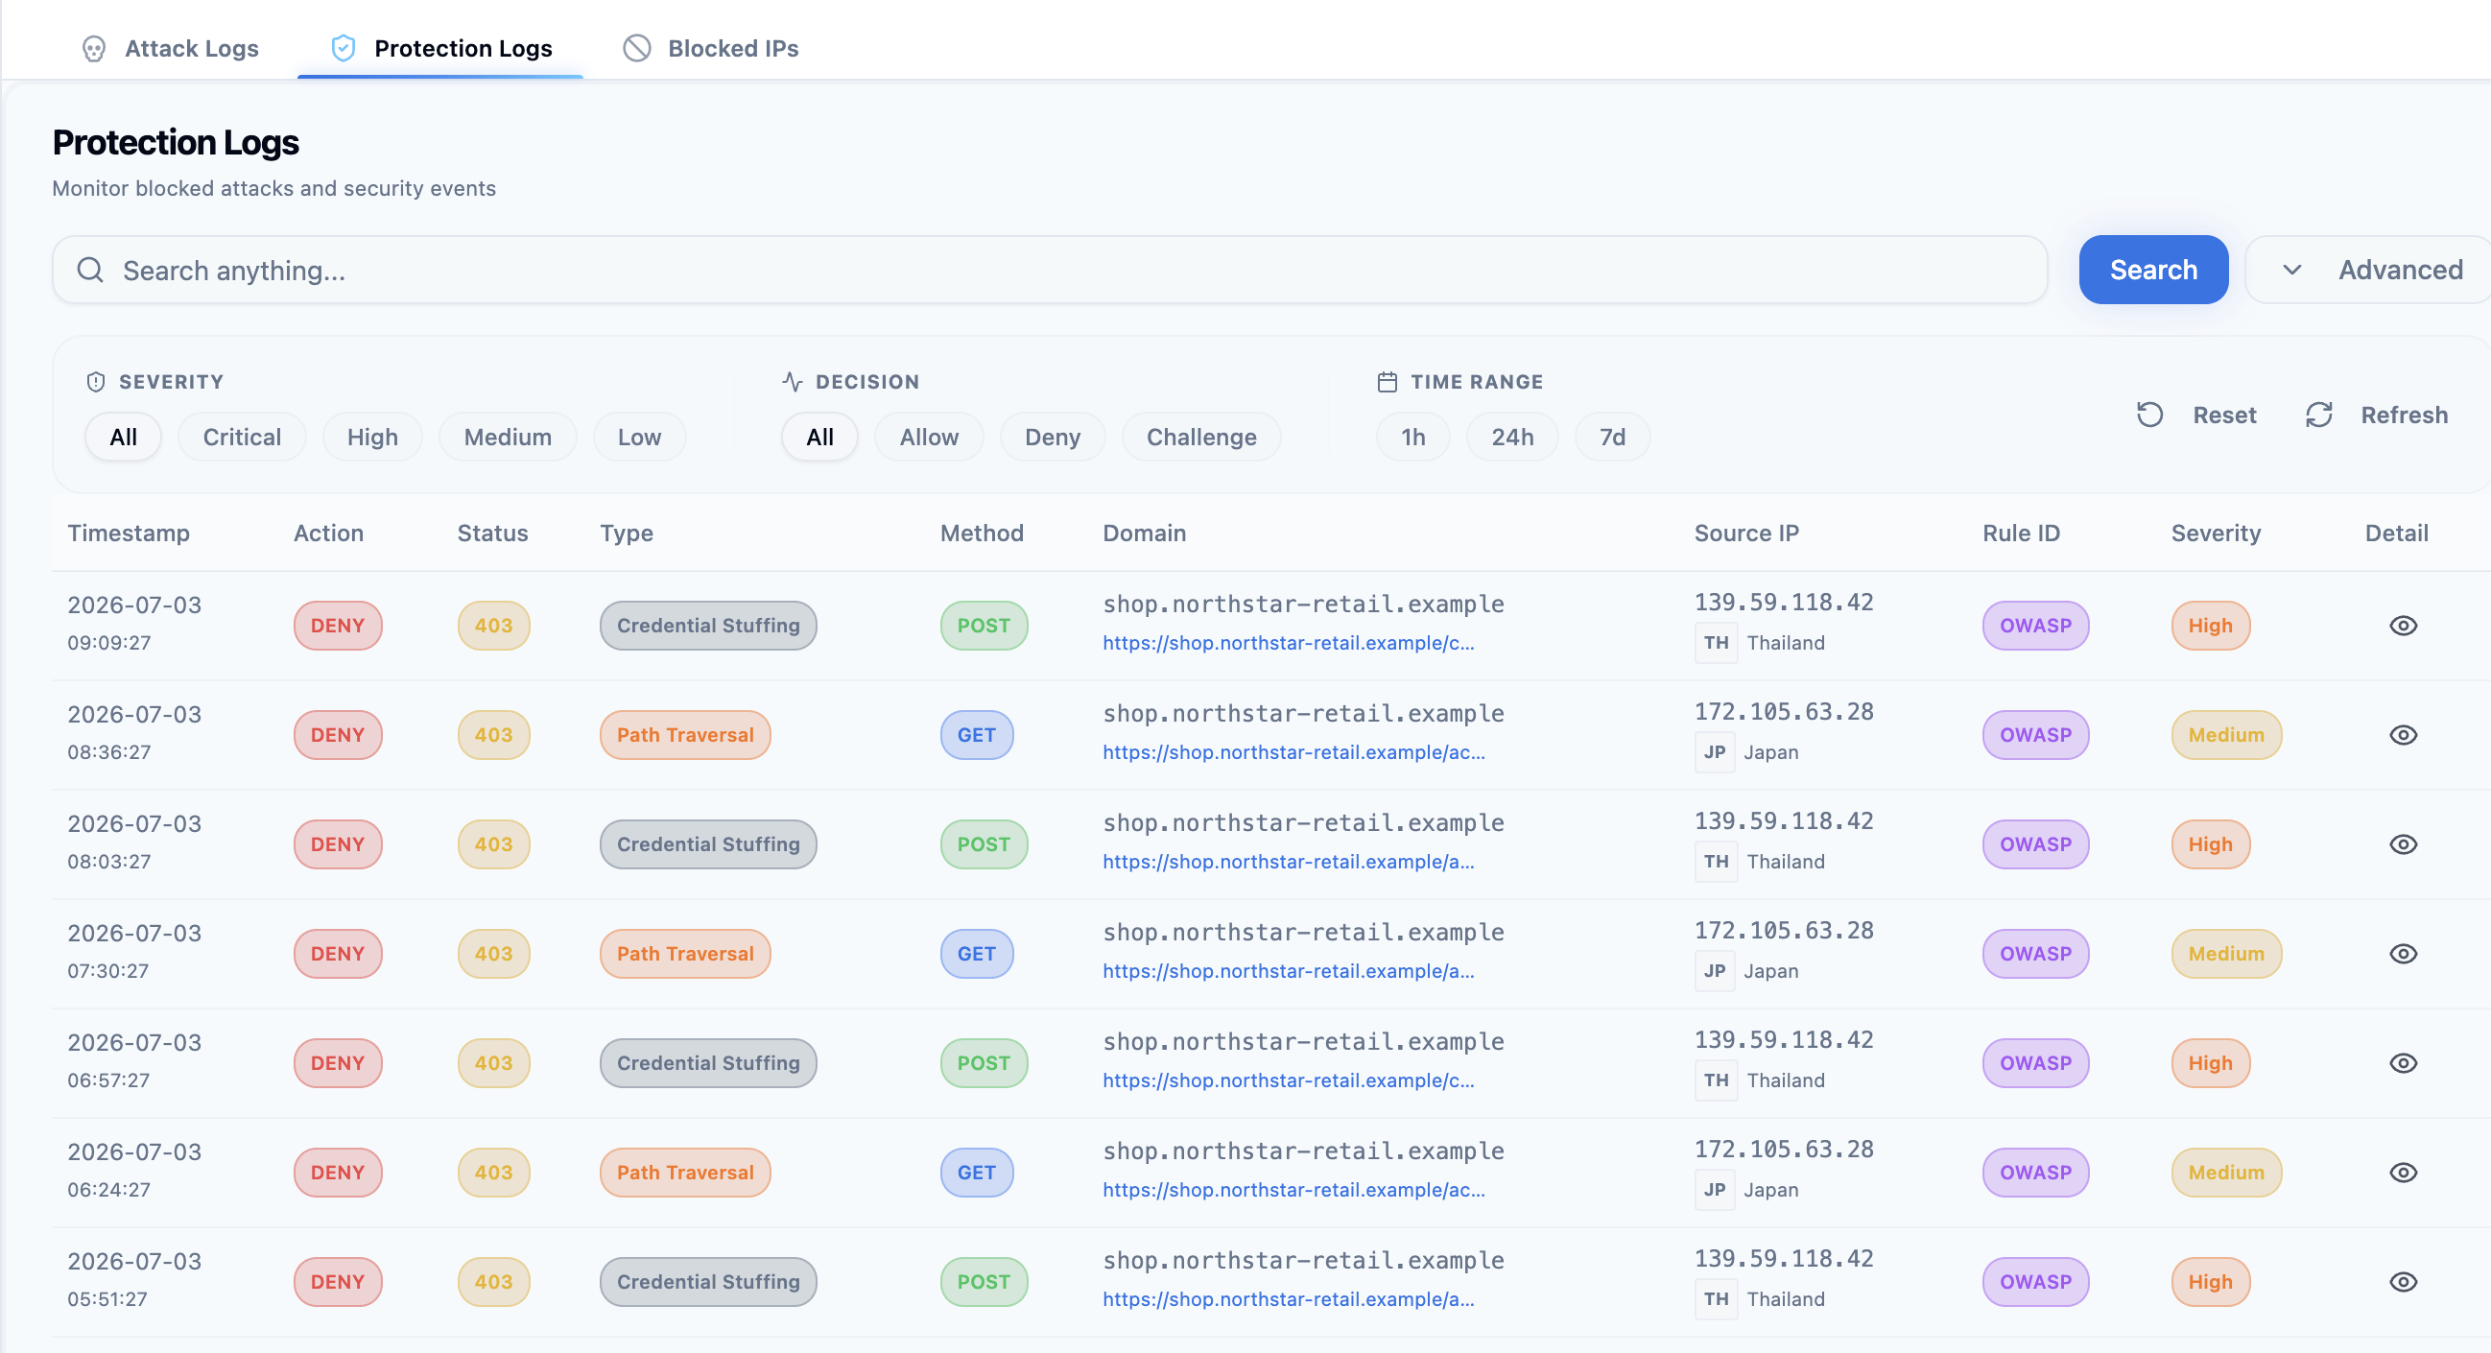Click the shield icon beside Protection Logs

[344, 48]
